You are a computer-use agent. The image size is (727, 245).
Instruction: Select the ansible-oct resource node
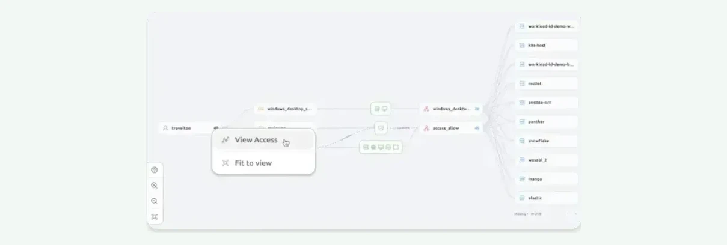point(547,103)
